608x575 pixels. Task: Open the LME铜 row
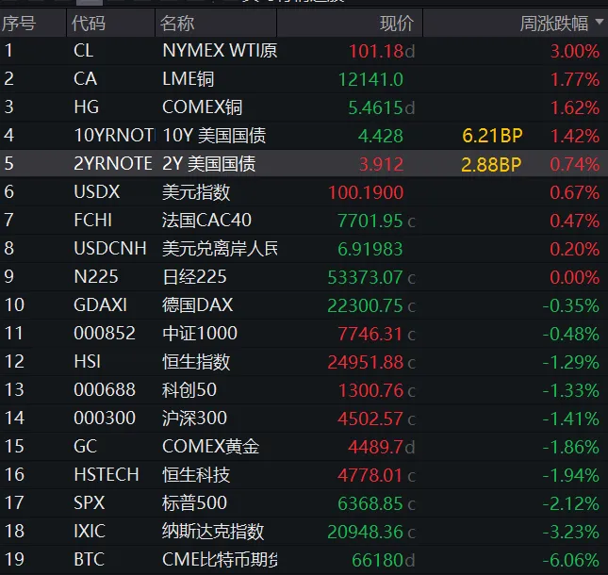pos(189,79)
